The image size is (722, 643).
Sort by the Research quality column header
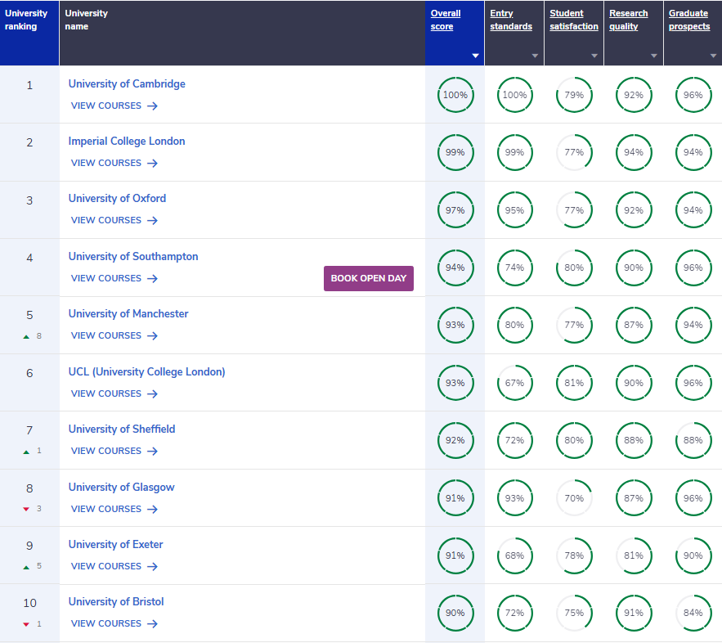[628, 20]
